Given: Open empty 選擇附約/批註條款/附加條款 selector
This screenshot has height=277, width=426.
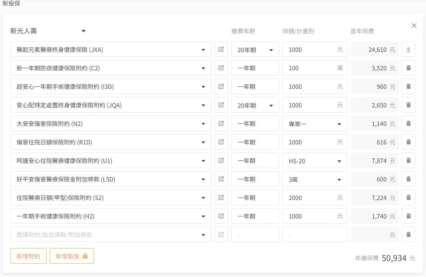Looking at the screenshot, I should click(111, 235).
